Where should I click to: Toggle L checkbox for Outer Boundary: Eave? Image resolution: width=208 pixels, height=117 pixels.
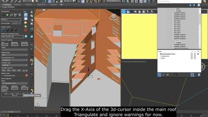[x=195, y=54]
